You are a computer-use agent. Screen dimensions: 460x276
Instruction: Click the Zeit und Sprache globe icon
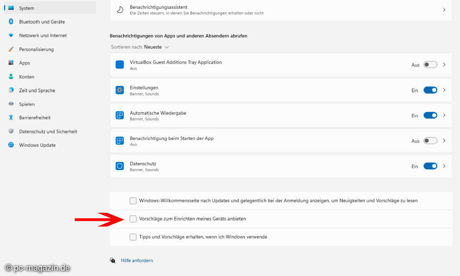[11, 90]
